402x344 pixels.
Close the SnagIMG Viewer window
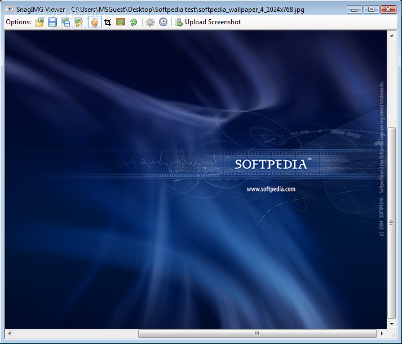[x=388, y=10]
